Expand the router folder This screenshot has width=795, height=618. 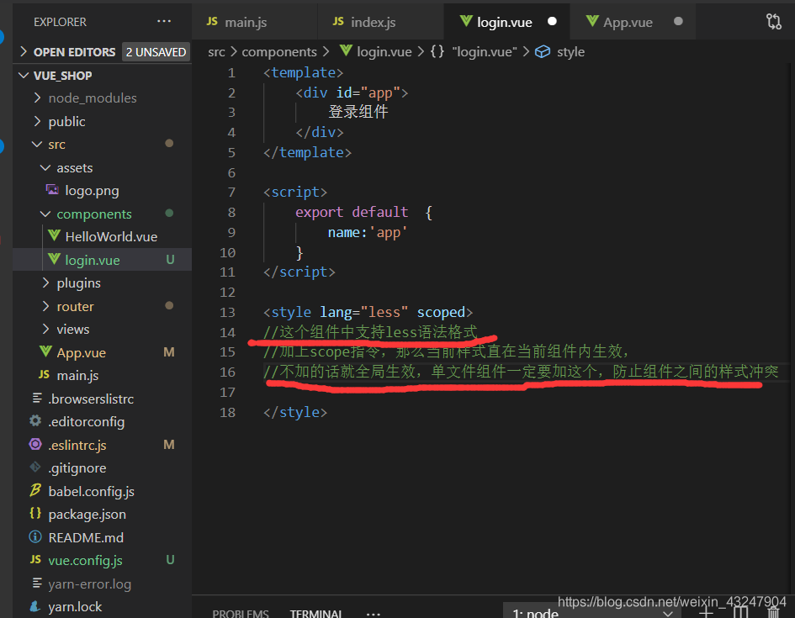(x=45, y=306)
